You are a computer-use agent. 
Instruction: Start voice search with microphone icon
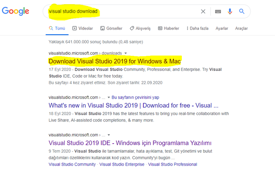230,11
